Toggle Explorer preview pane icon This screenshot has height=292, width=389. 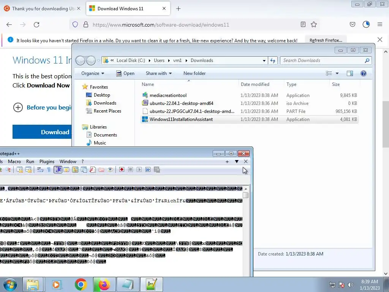tap(350, 73)
